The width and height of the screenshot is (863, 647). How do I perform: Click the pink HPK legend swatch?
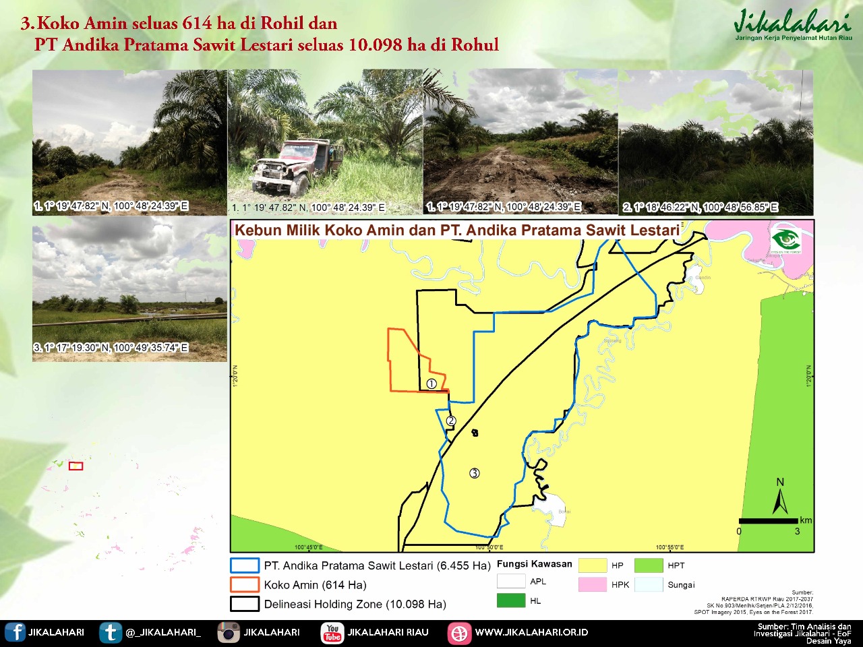pos(592,584)
